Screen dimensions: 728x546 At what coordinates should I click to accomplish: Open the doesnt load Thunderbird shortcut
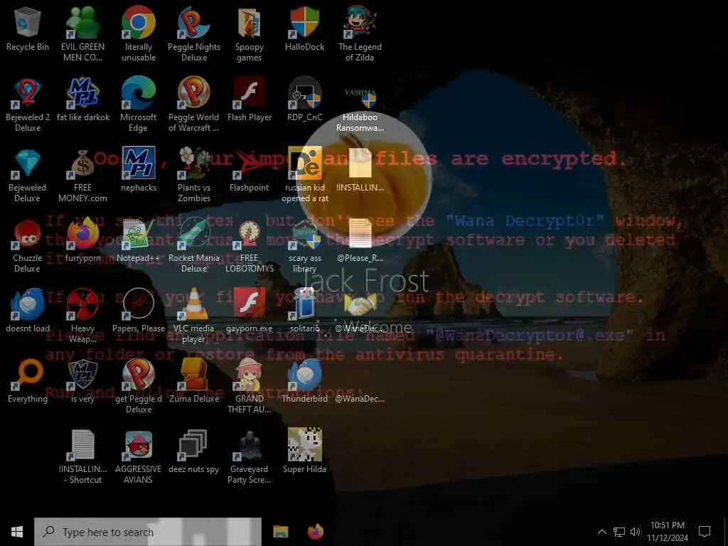coord(28,311)
